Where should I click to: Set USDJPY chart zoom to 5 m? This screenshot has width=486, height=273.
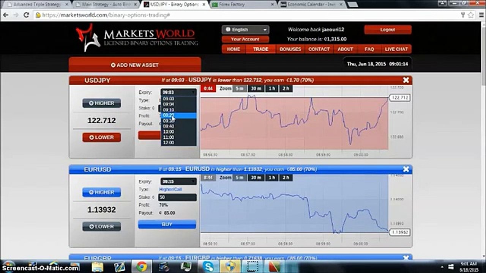[239, 88]
